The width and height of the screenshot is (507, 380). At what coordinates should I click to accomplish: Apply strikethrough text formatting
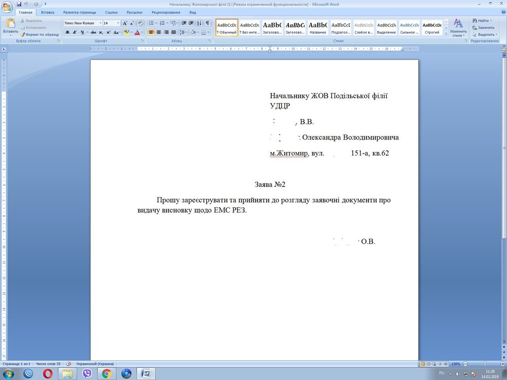[x=93, y=32]
